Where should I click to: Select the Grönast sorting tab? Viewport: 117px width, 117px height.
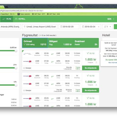click(35, 43)
